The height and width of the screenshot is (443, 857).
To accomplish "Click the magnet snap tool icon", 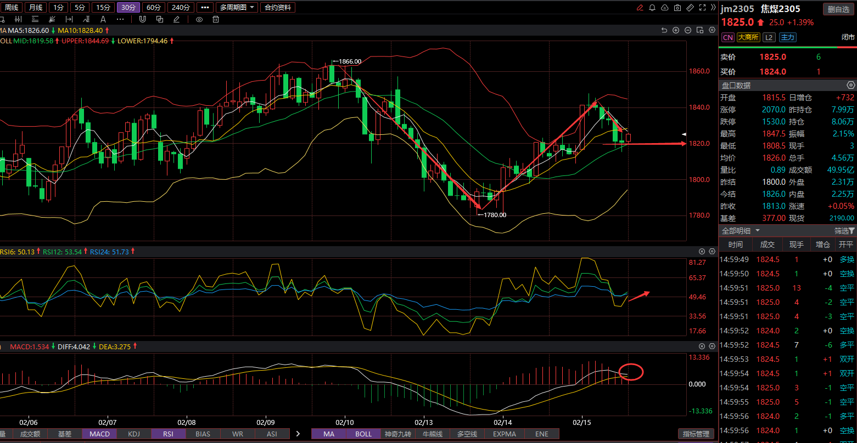I will tap(142, 19).
